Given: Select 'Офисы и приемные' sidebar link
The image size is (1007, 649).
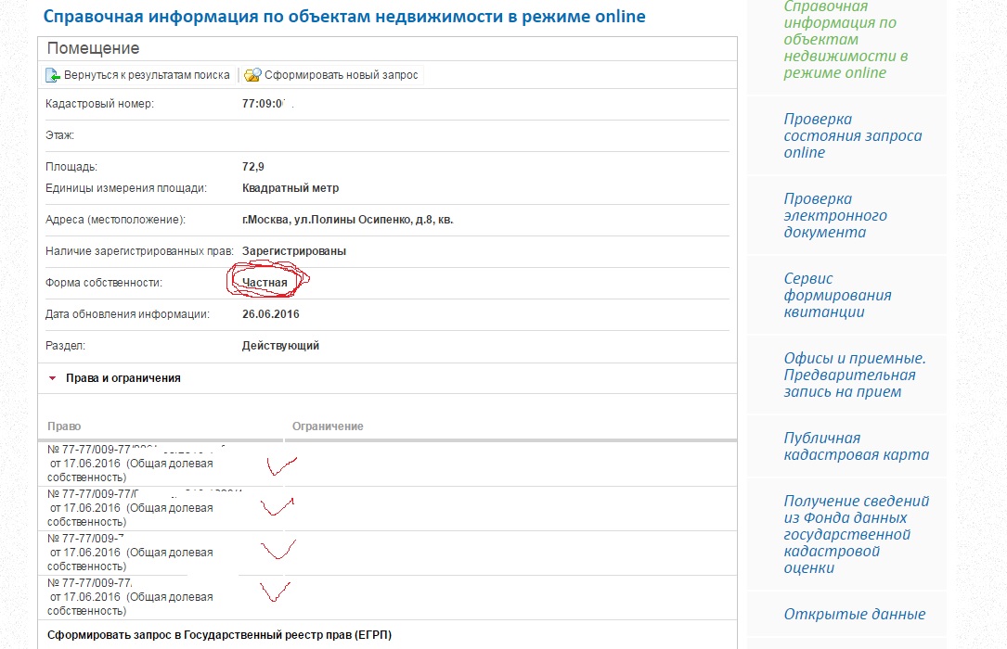Looking at the screenshot, I should pyautogui.click(x=854, y=375).
